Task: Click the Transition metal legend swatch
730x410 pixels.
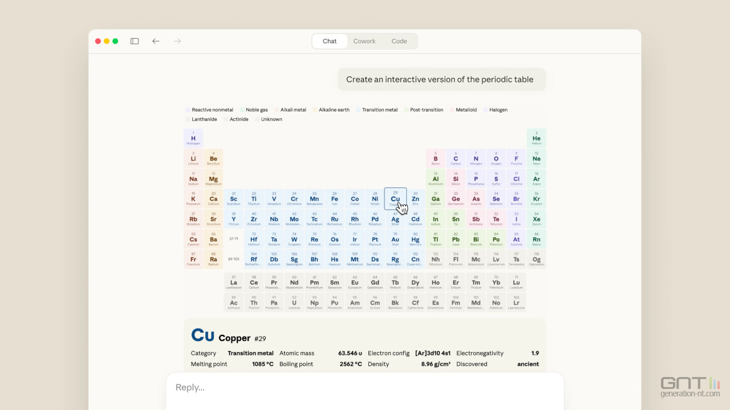Action: [359, 110]
